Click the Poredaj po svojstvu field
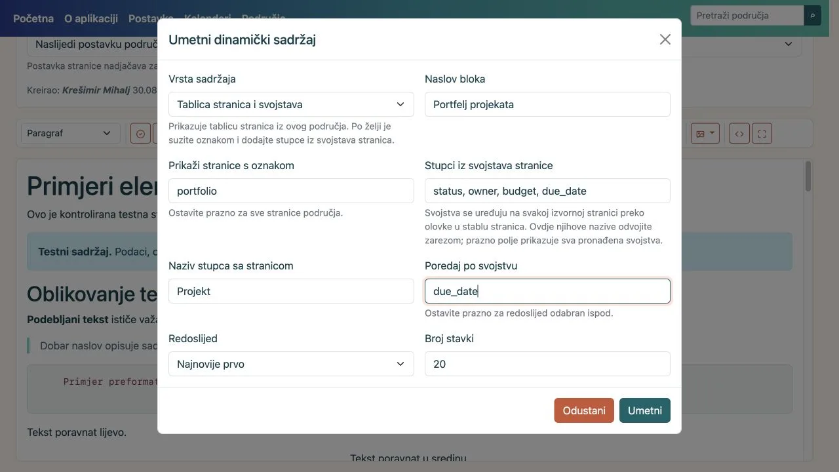 (x=547, y=291)
